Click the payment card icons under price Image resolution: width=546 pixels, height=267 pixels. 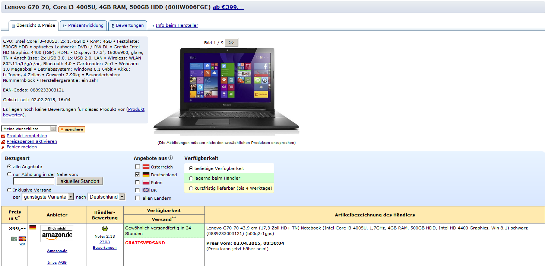point(18,241)
